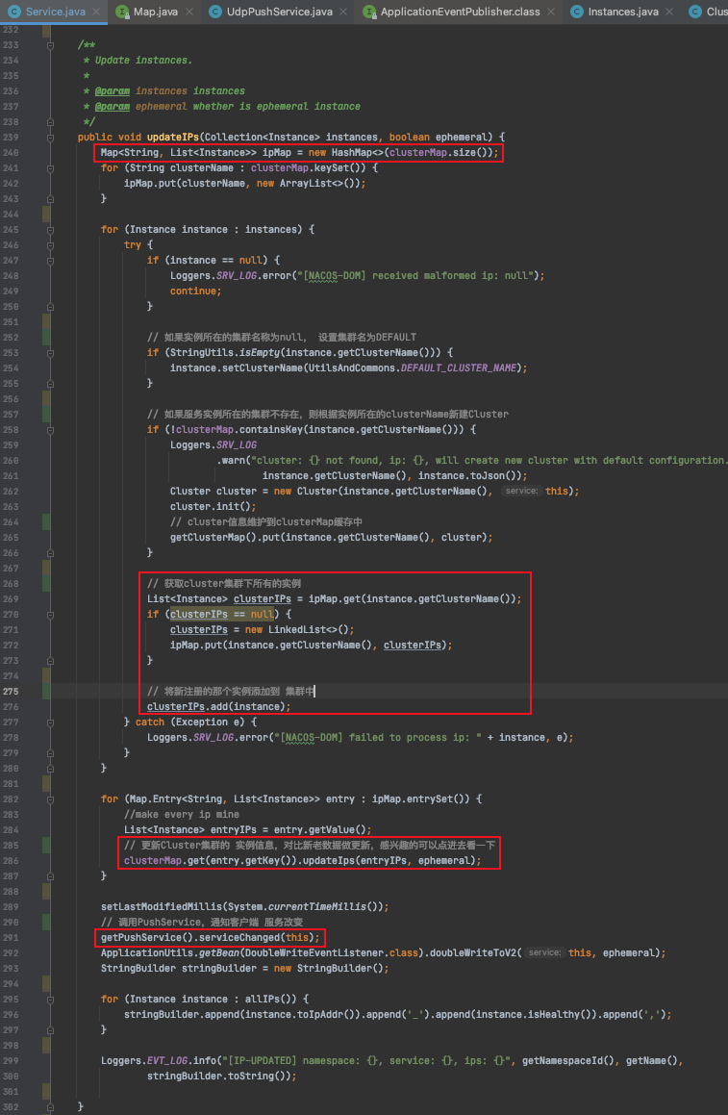Fold the updateIPs method at line 239

pos(50,138)
